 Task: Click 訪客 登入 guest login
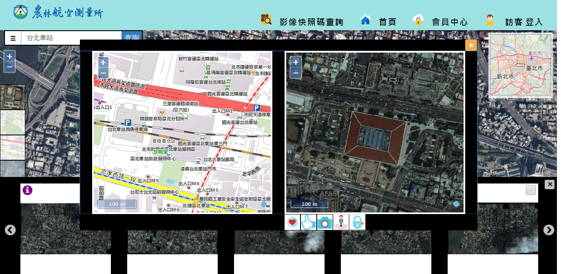515,21
